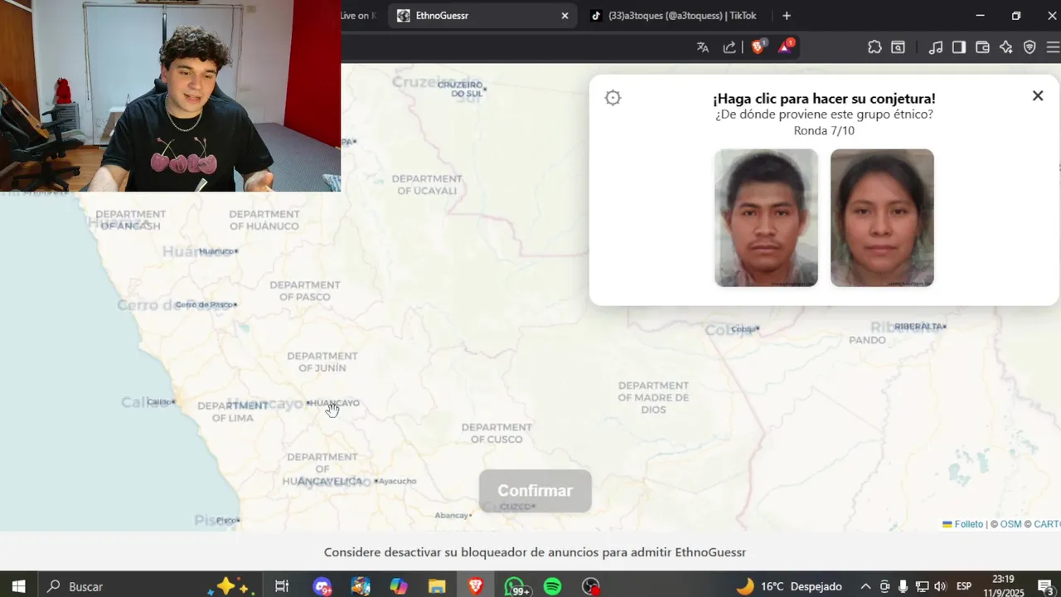
Task: Click the crosshair recenter icon in the panel
Action: point(613,98)
